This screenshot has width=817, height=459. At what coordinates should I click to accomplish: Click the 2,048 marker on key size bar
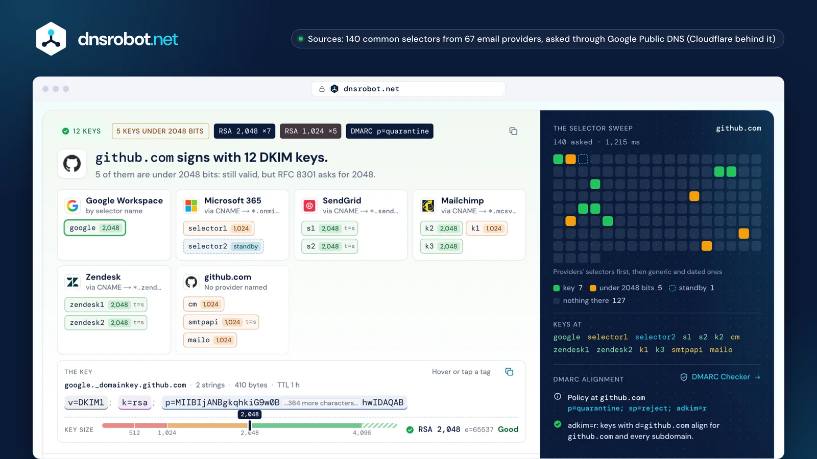[x=250, y=425]
